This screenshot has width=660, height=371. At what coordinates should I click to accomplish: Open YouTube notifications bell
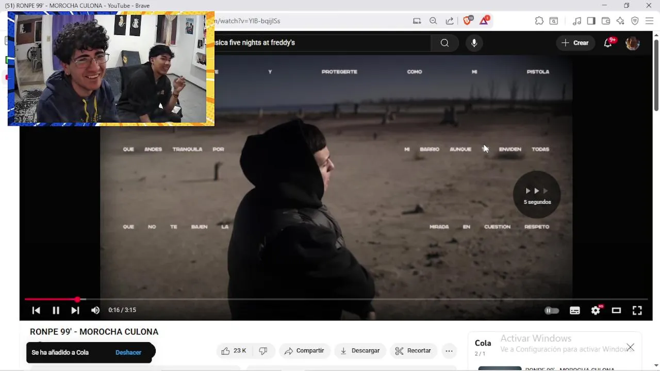(608, 43)
